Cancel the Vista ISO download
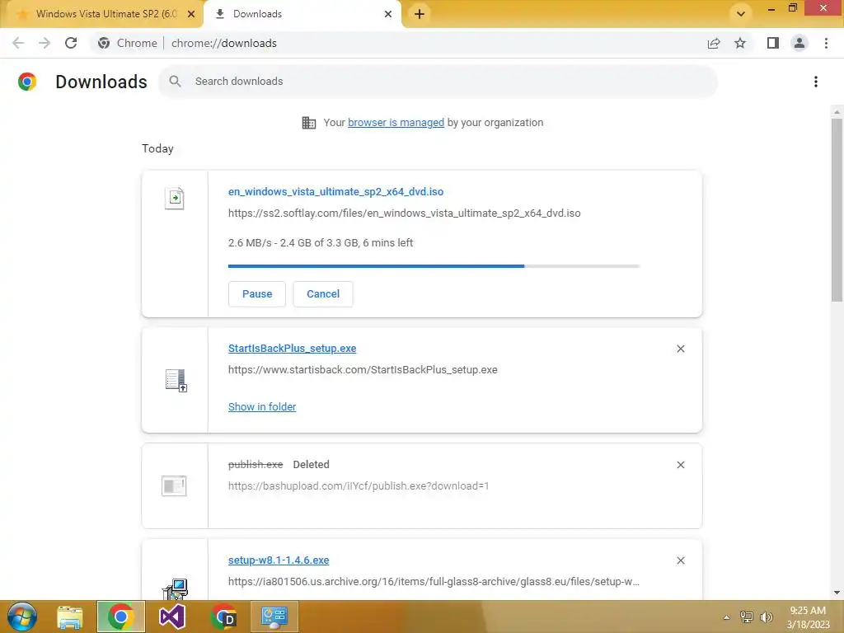This screenshot has height=633, width=844. click(x=323, y=294)
